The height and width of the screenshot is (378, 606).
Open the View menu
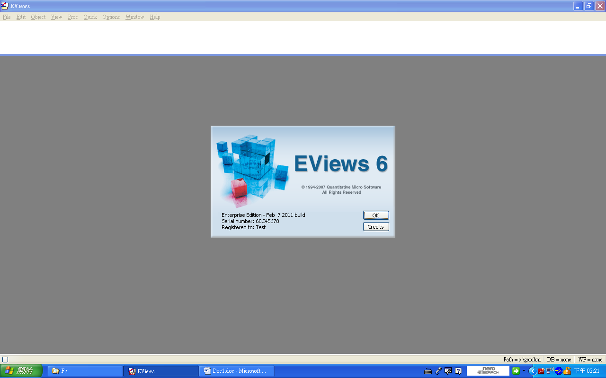tap(57, 17)
